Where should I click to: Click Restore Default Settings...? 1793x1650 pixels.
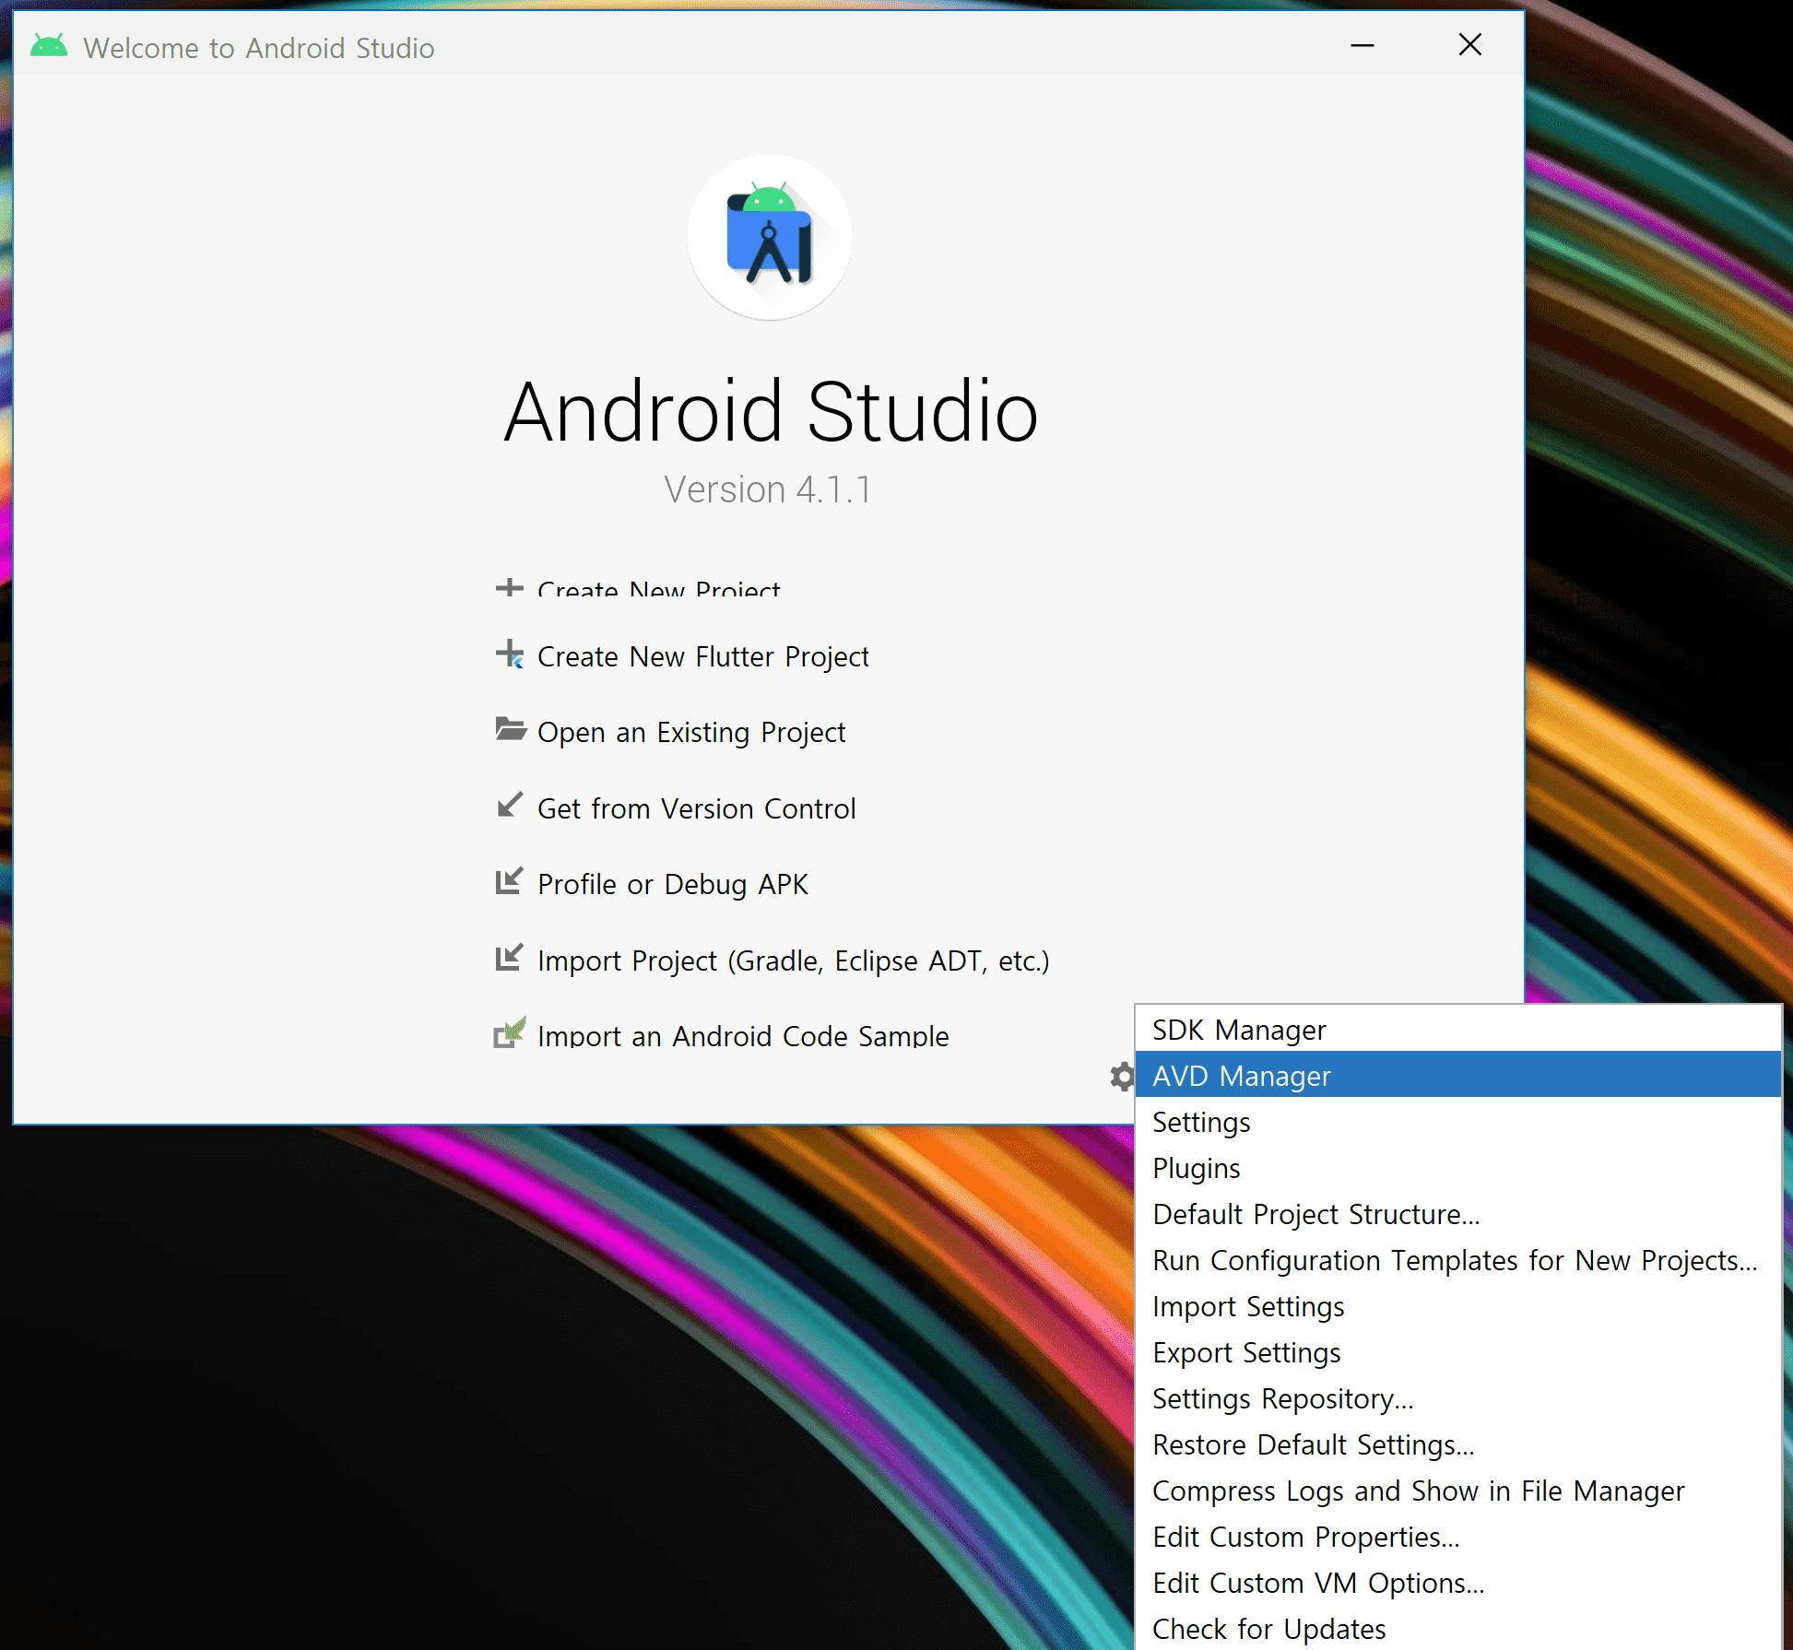(x=1313, y=1444)
